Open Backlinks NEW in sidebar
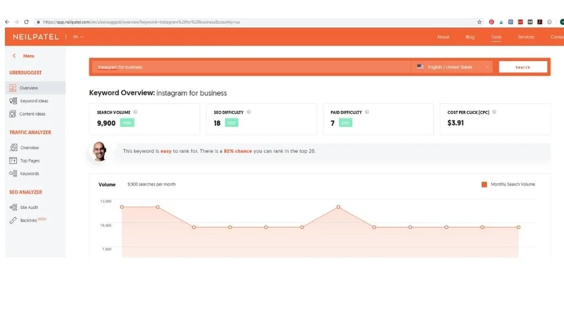Image resolution: width=564 pixels, height=317 pixels. point(33,220)
